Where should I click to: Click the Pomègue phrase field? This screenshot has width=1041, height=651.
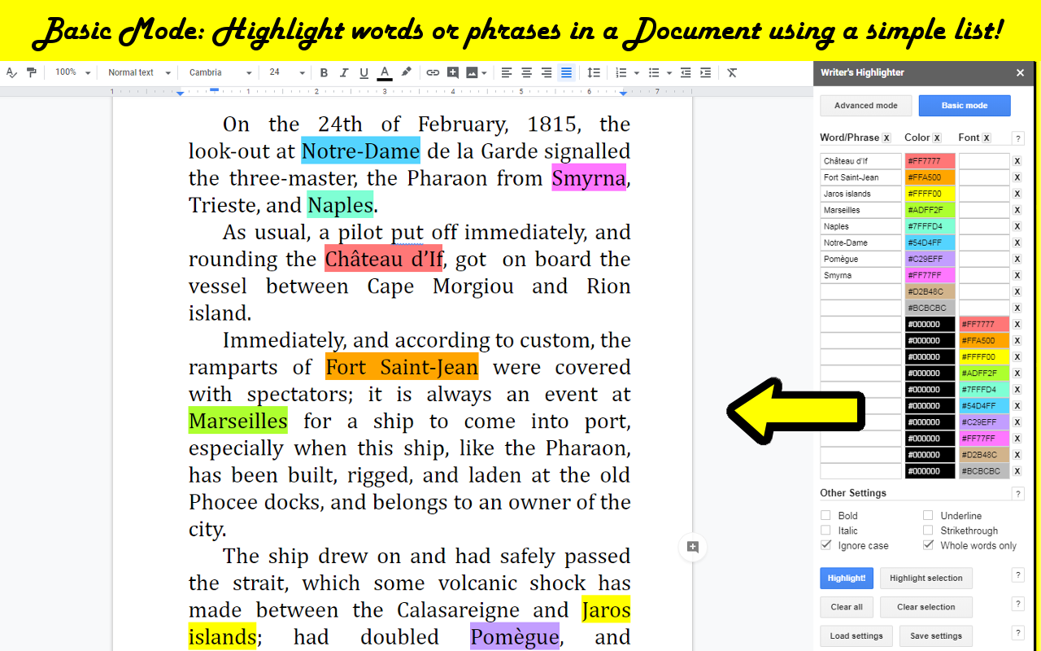tap(861, 259)
